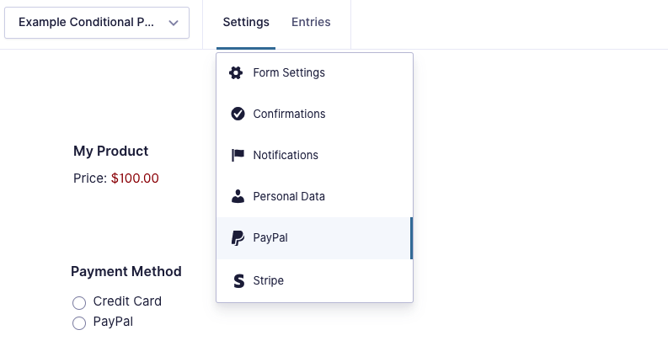Open the Example Conditional form dropdown
Screen dimensions: 668x346
point(97,23)
